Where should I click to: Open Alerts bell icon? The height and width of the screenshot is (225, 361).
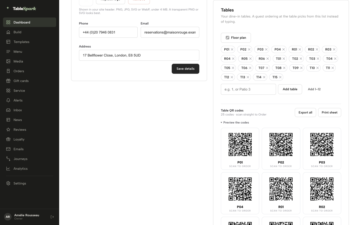tap(8, 100)
